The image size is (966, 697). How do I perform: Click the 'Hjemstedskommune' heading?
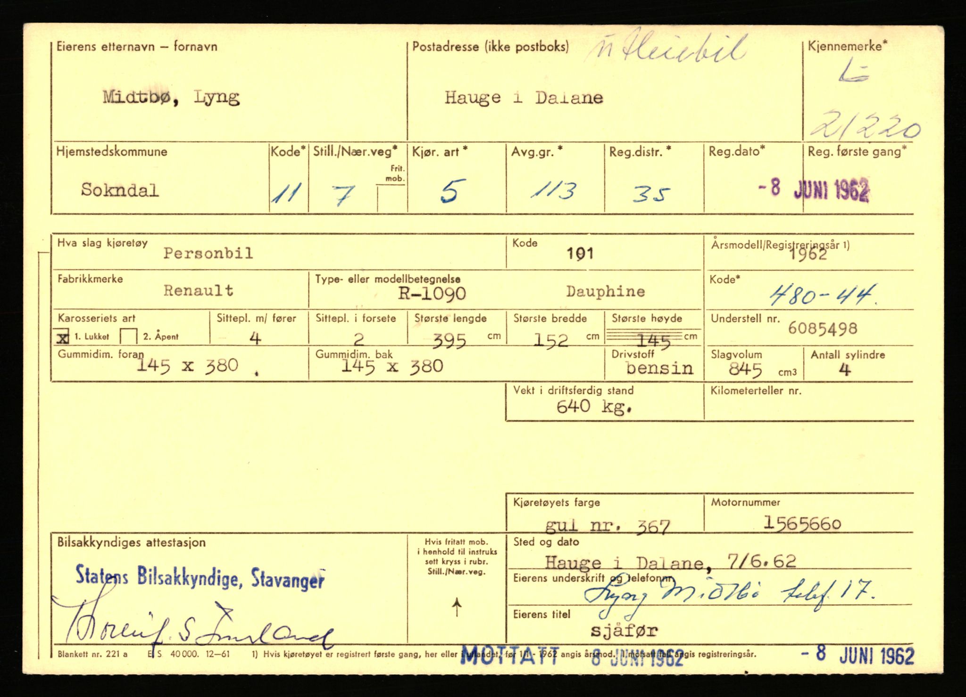point(112,152)
